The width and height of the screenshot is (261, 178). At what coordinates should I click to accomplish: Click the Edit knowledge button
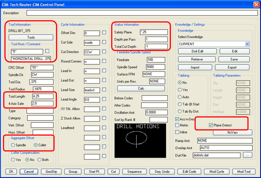pyautogui.click(x=234, y=51)
